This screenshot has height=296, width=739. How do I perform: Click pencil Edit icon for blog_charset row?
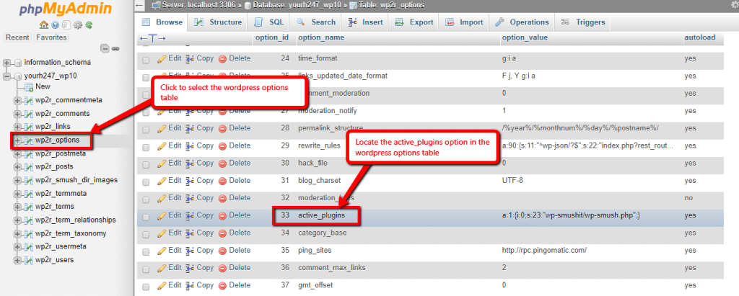[x=162, y=181]
